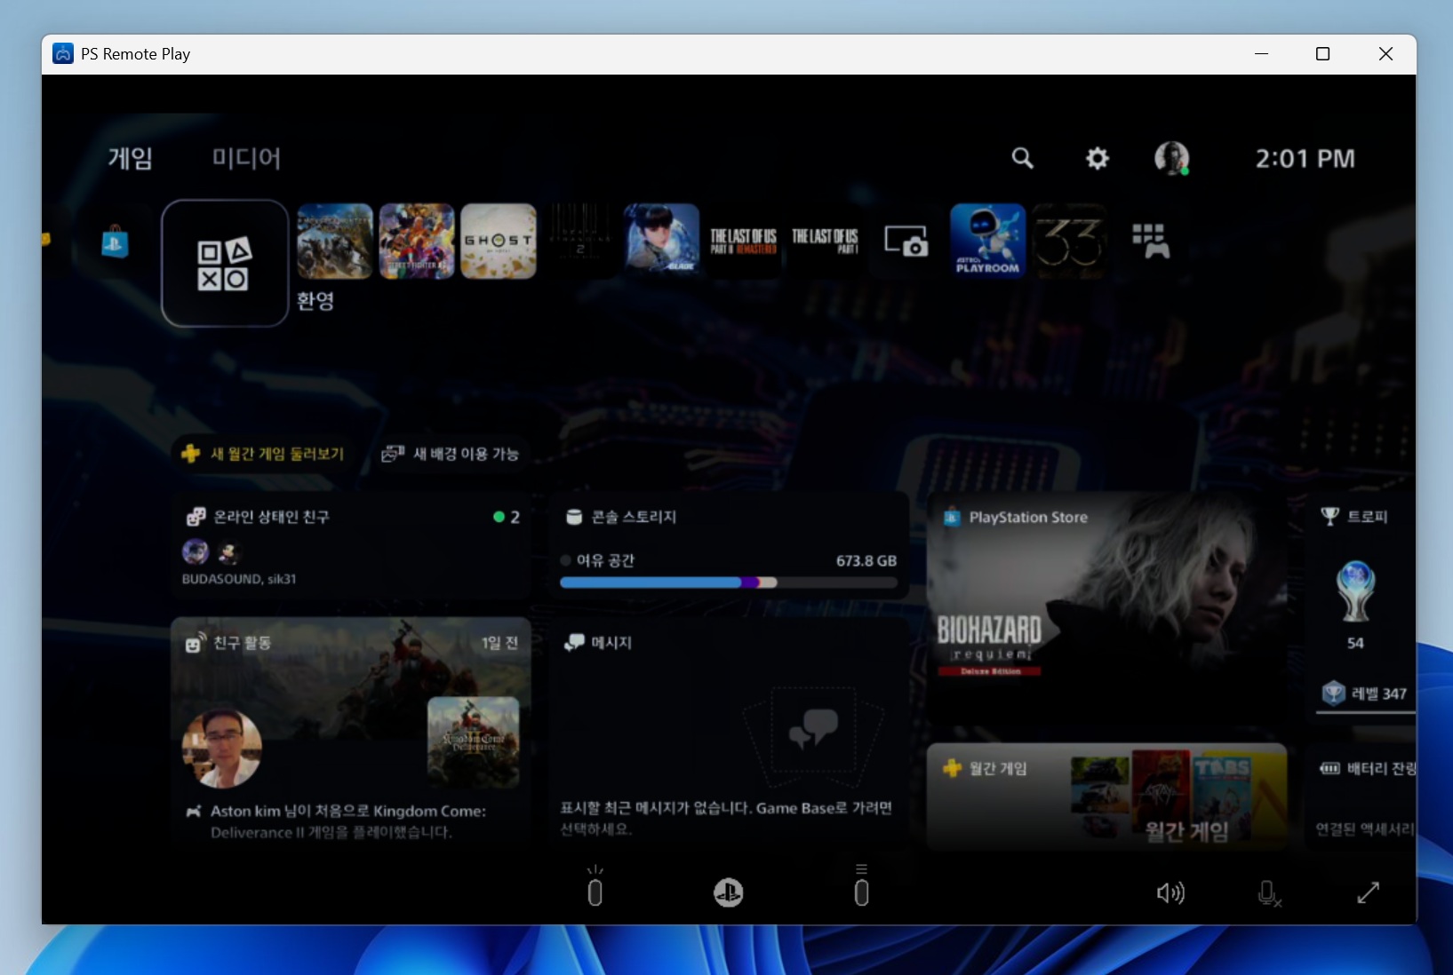This screenshot has width=1453, height=975.
Task: Open the Ghost of Tsushima game tile
Action: [499, 242]
